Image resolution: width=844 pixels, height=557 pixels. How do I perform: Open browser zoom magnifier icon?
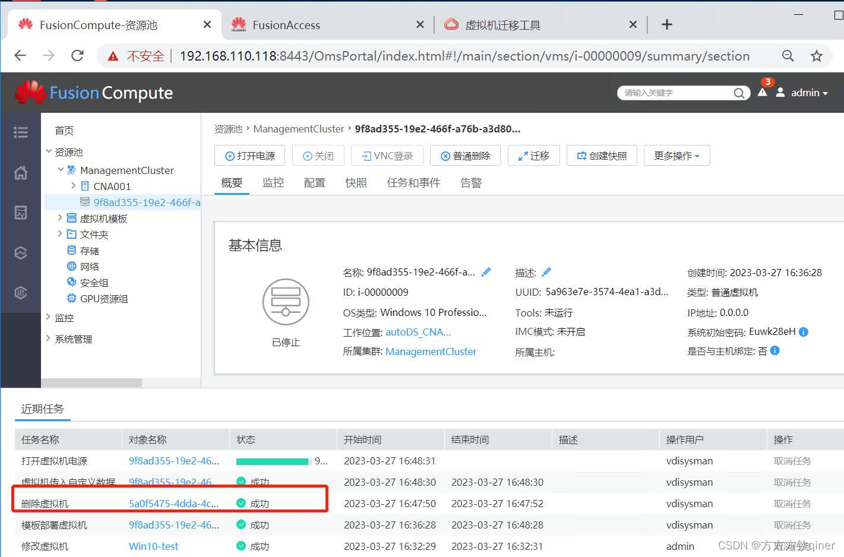(x=788, y=56)
